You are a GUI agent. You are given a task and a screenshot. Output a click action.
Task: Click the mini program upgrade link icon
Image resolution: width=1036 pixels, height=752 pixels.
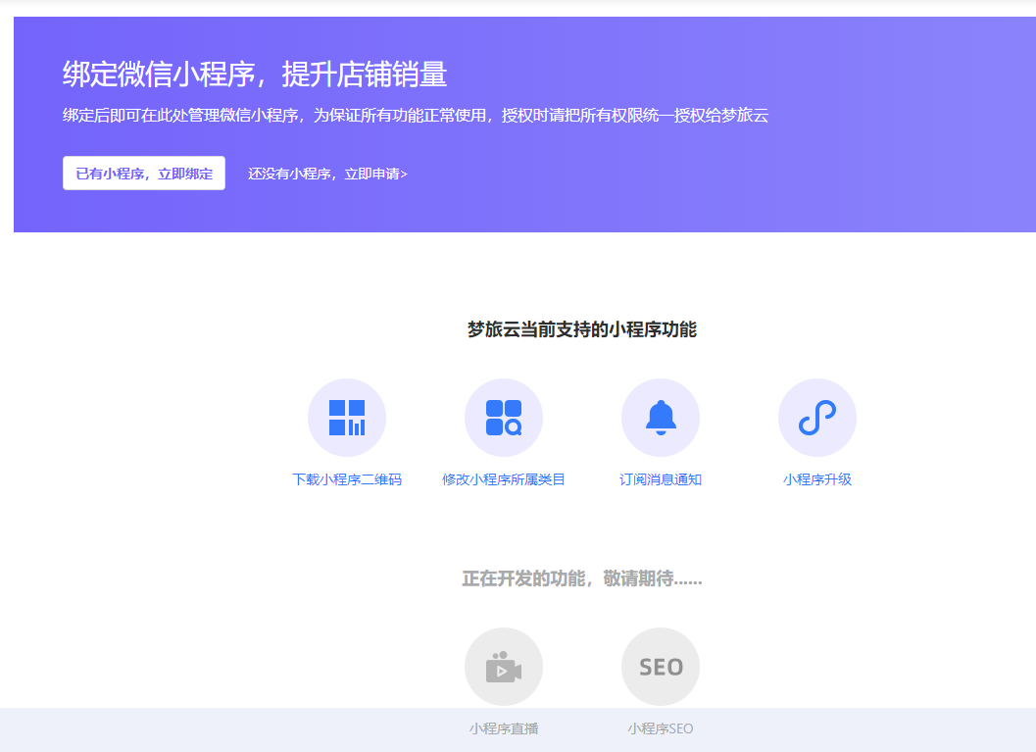tap(817, 418)
